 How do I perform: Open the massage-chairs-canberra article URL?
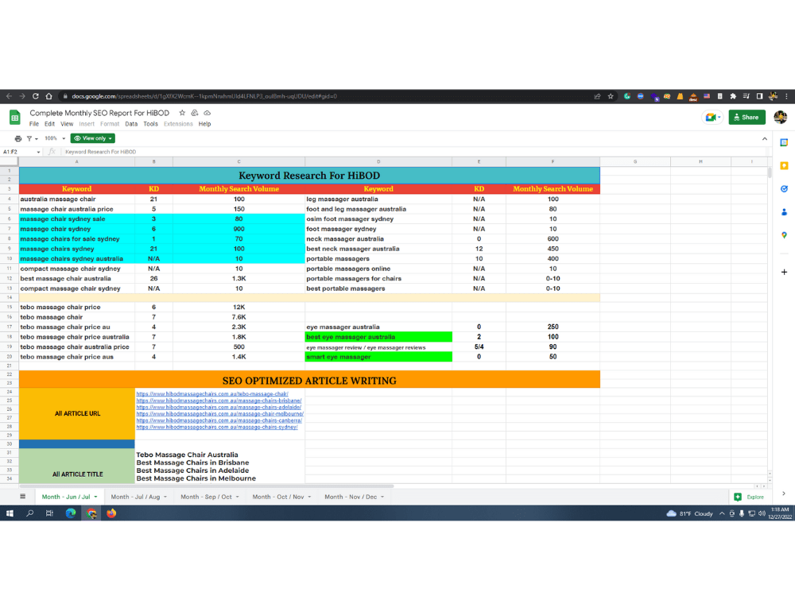pos(219,420)
